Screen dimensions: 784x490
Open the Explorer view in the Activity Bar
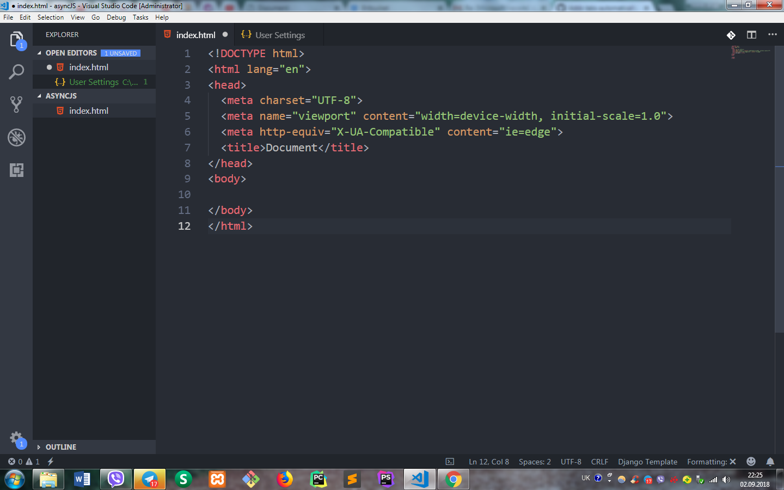(x=16, y=40)
